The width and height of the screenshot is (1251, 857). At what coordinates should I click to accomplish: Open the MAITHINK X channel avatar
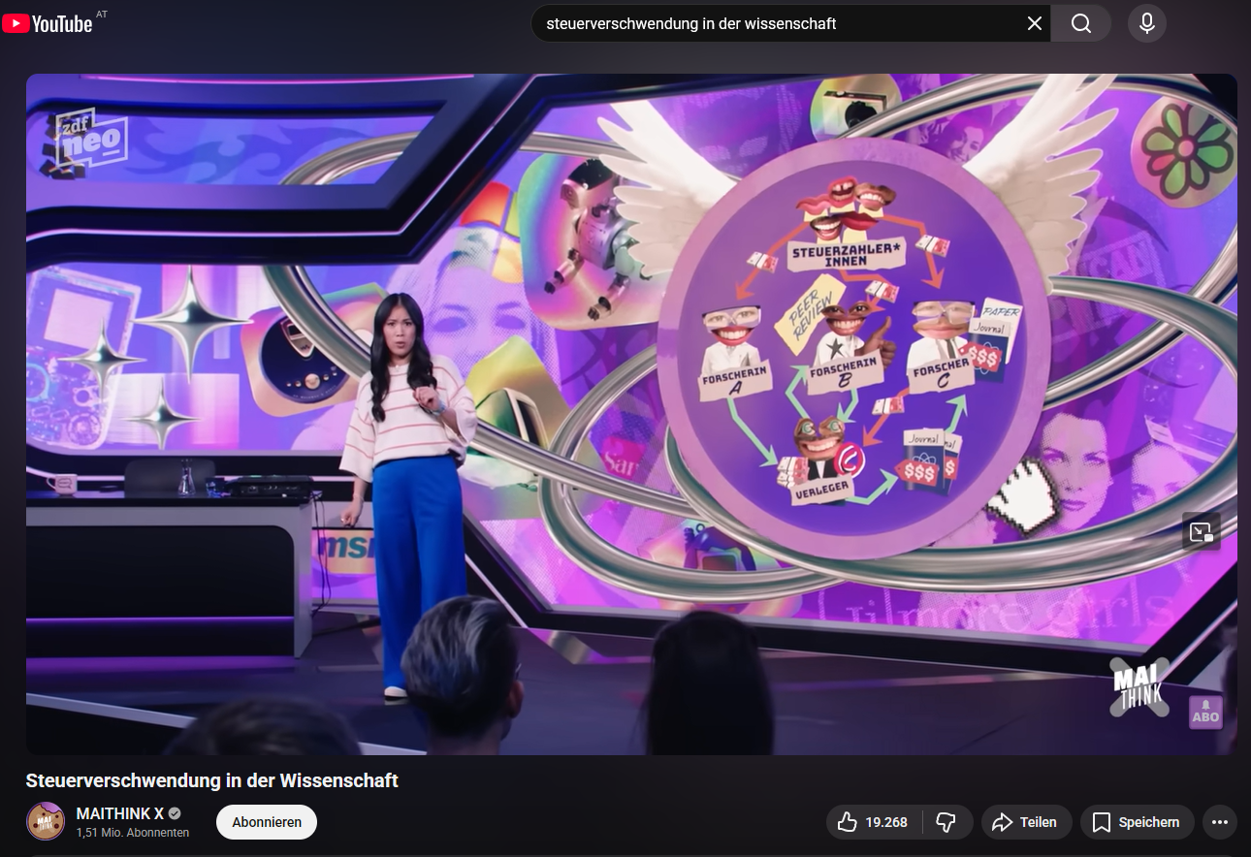[x=46, y=822]
